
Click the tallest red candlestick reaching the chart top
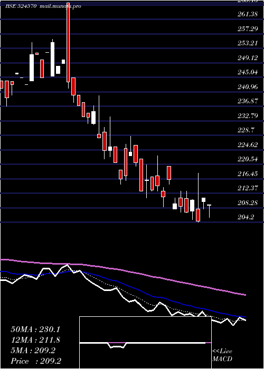[68, 42]
